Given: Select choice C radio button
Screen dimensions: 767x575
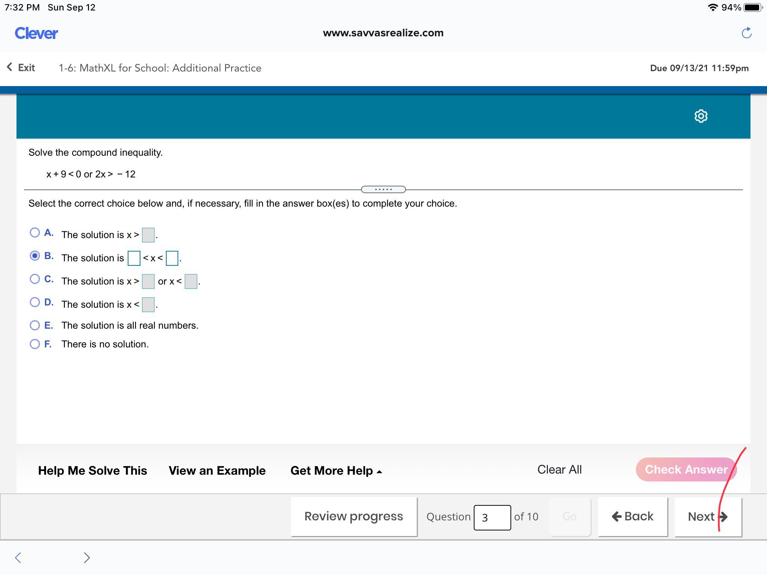Looking at the screenshot, I should click(x=34, y=279).
